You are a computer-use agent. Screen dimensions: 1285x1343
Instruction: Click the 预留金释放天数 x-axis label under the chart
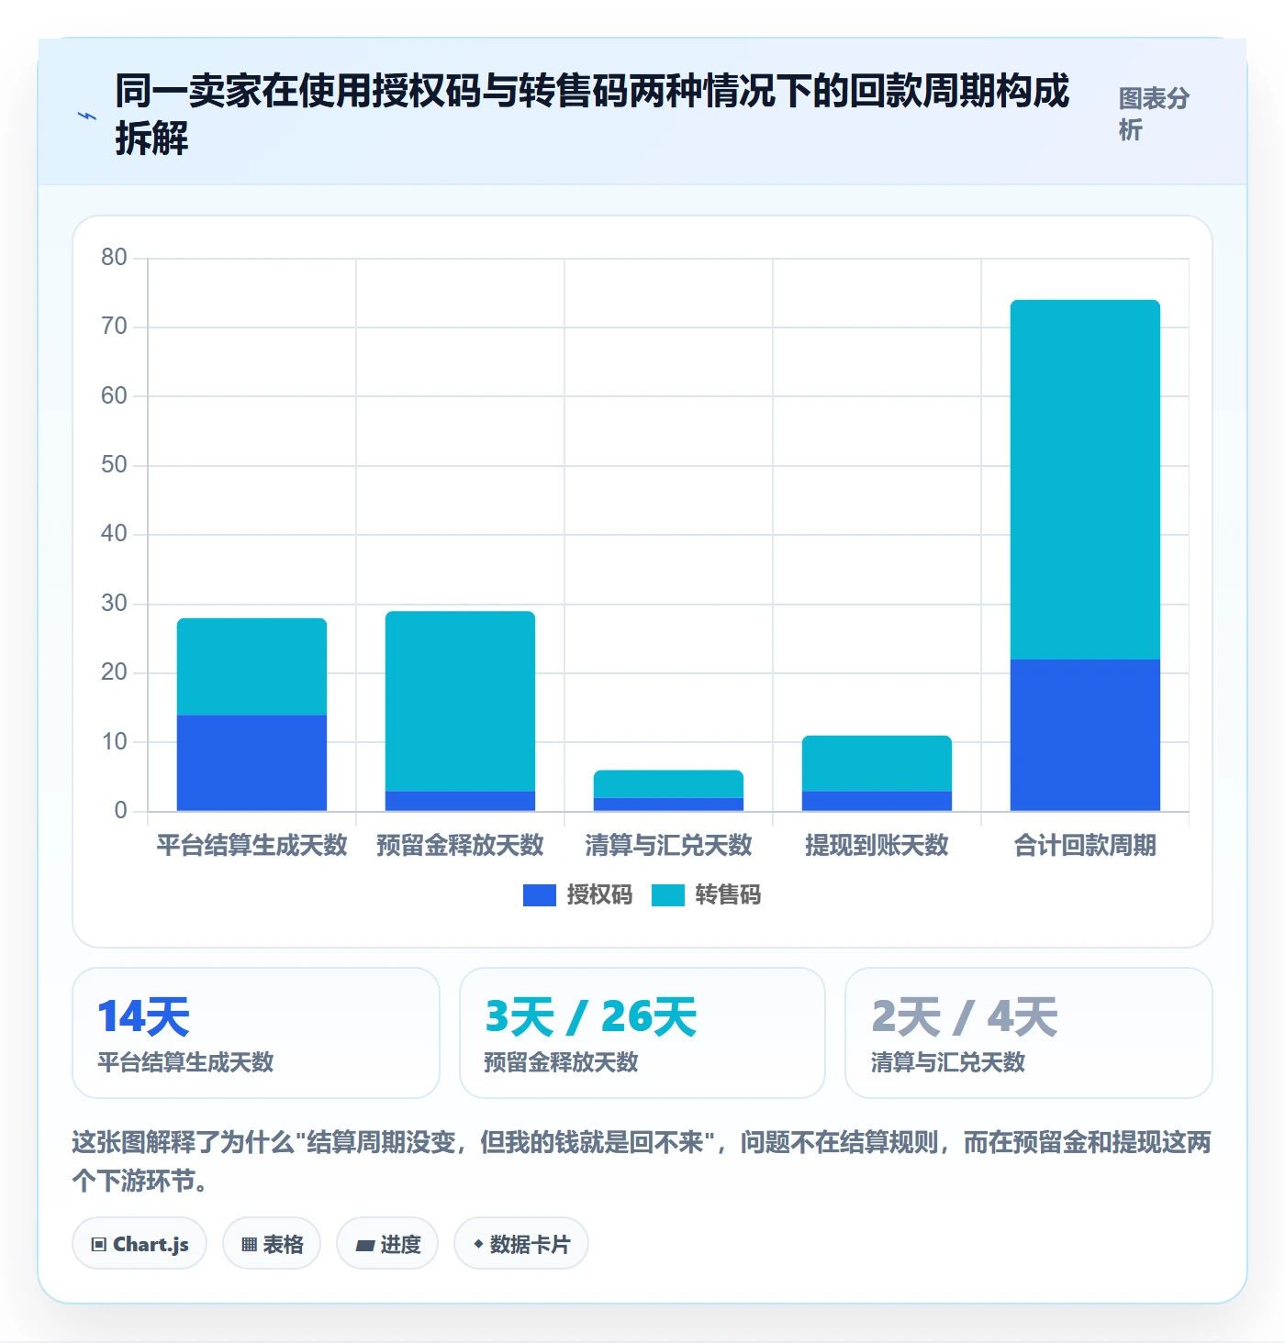click(460, 845)
